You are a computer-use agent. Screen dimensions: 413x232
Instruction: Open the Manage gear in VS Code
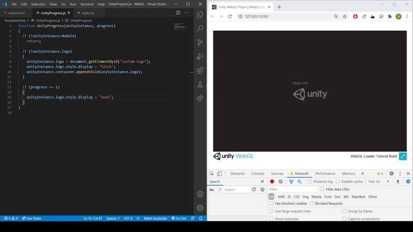coord(200,208)
